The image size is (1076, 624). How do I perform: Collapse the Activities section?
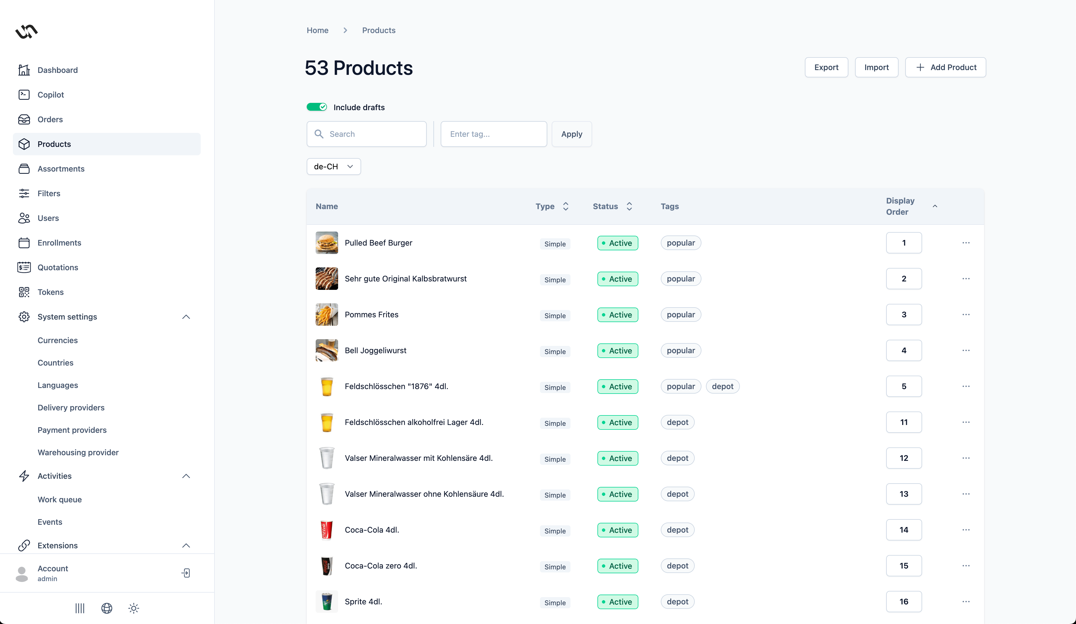[x=186, y=476]
